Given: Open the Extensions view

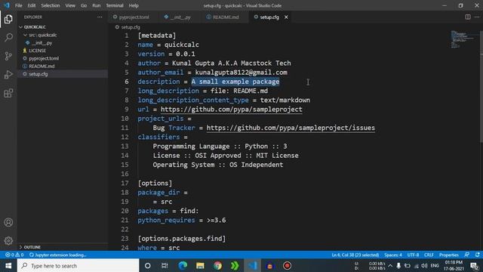Looking at the screenshot, I should pyautogui.click(x=8, y=93).
